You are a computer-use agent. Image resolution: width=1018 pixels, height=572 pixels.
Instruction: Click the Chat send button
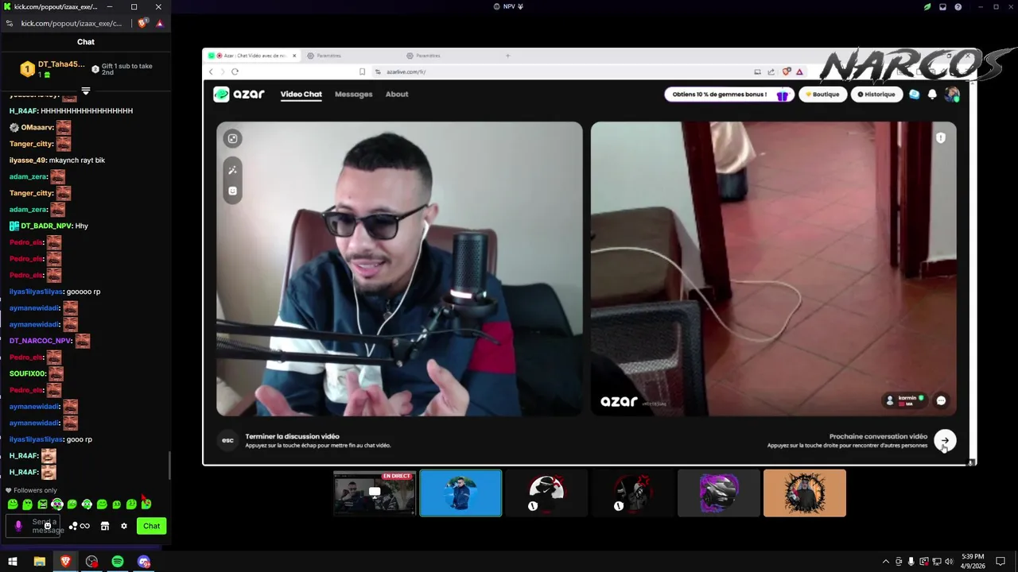point(151,526)
